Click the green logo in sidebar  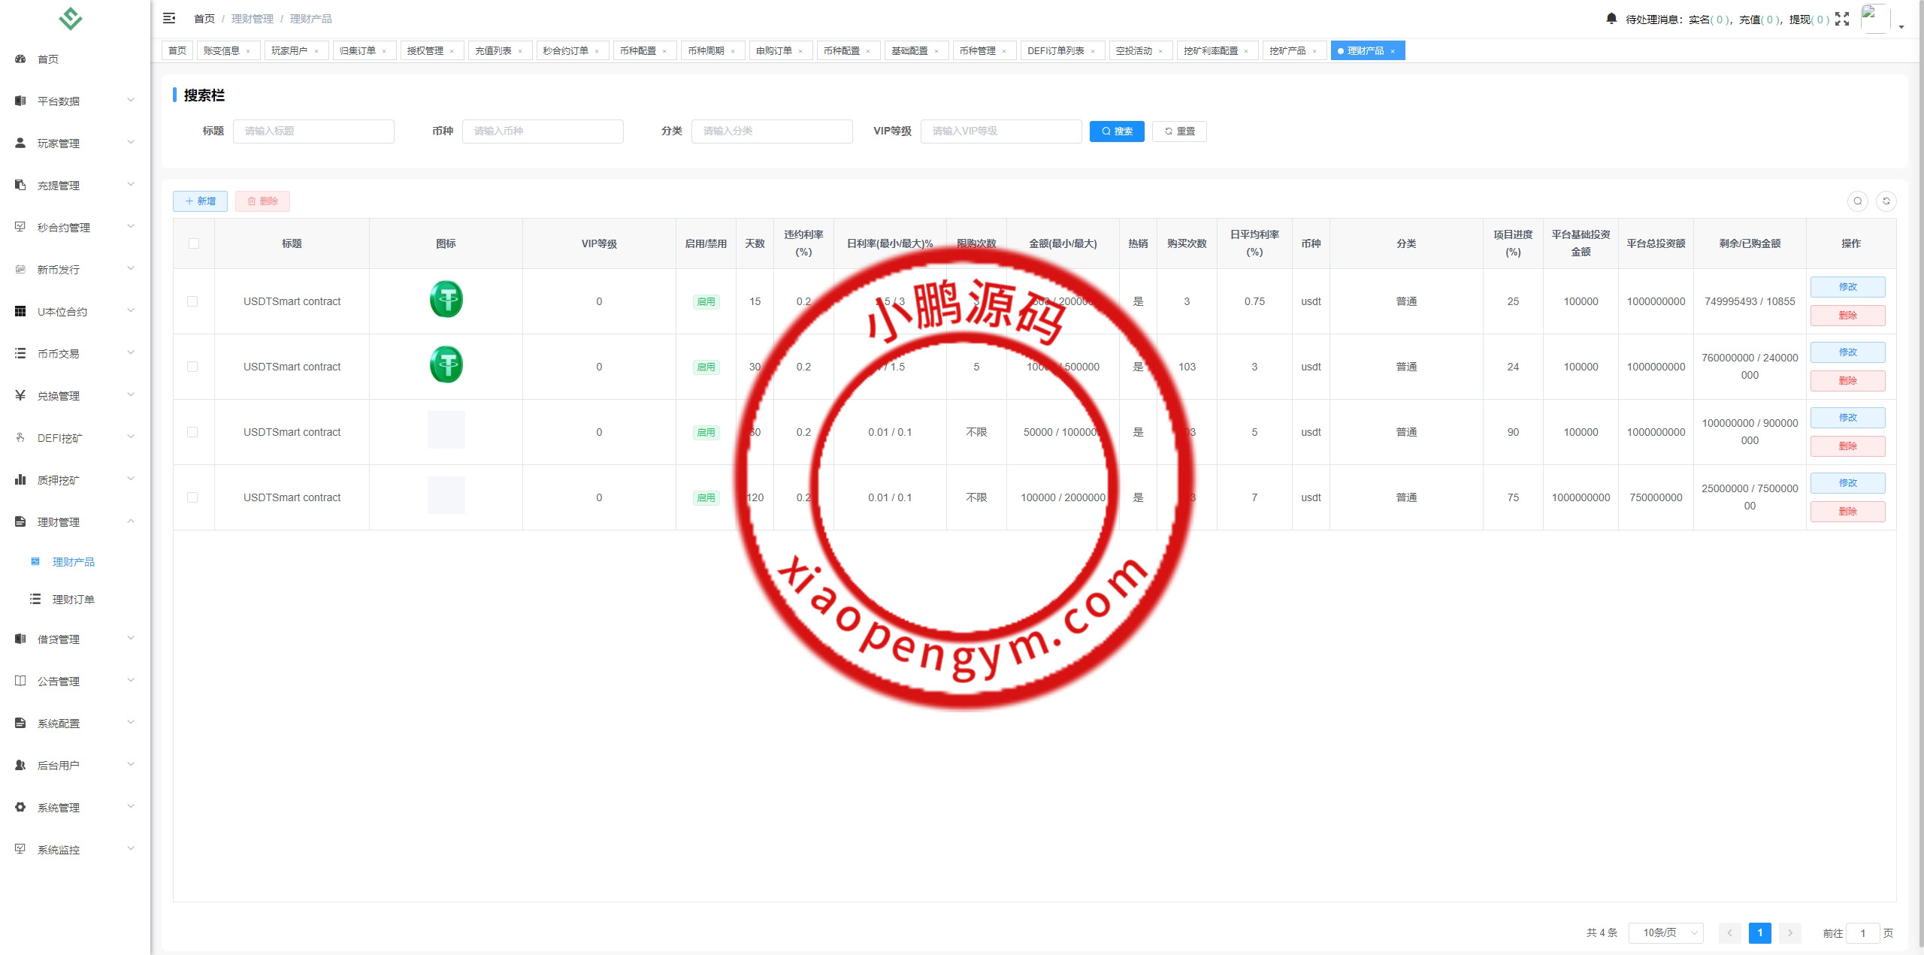click(x=71, y=18)
